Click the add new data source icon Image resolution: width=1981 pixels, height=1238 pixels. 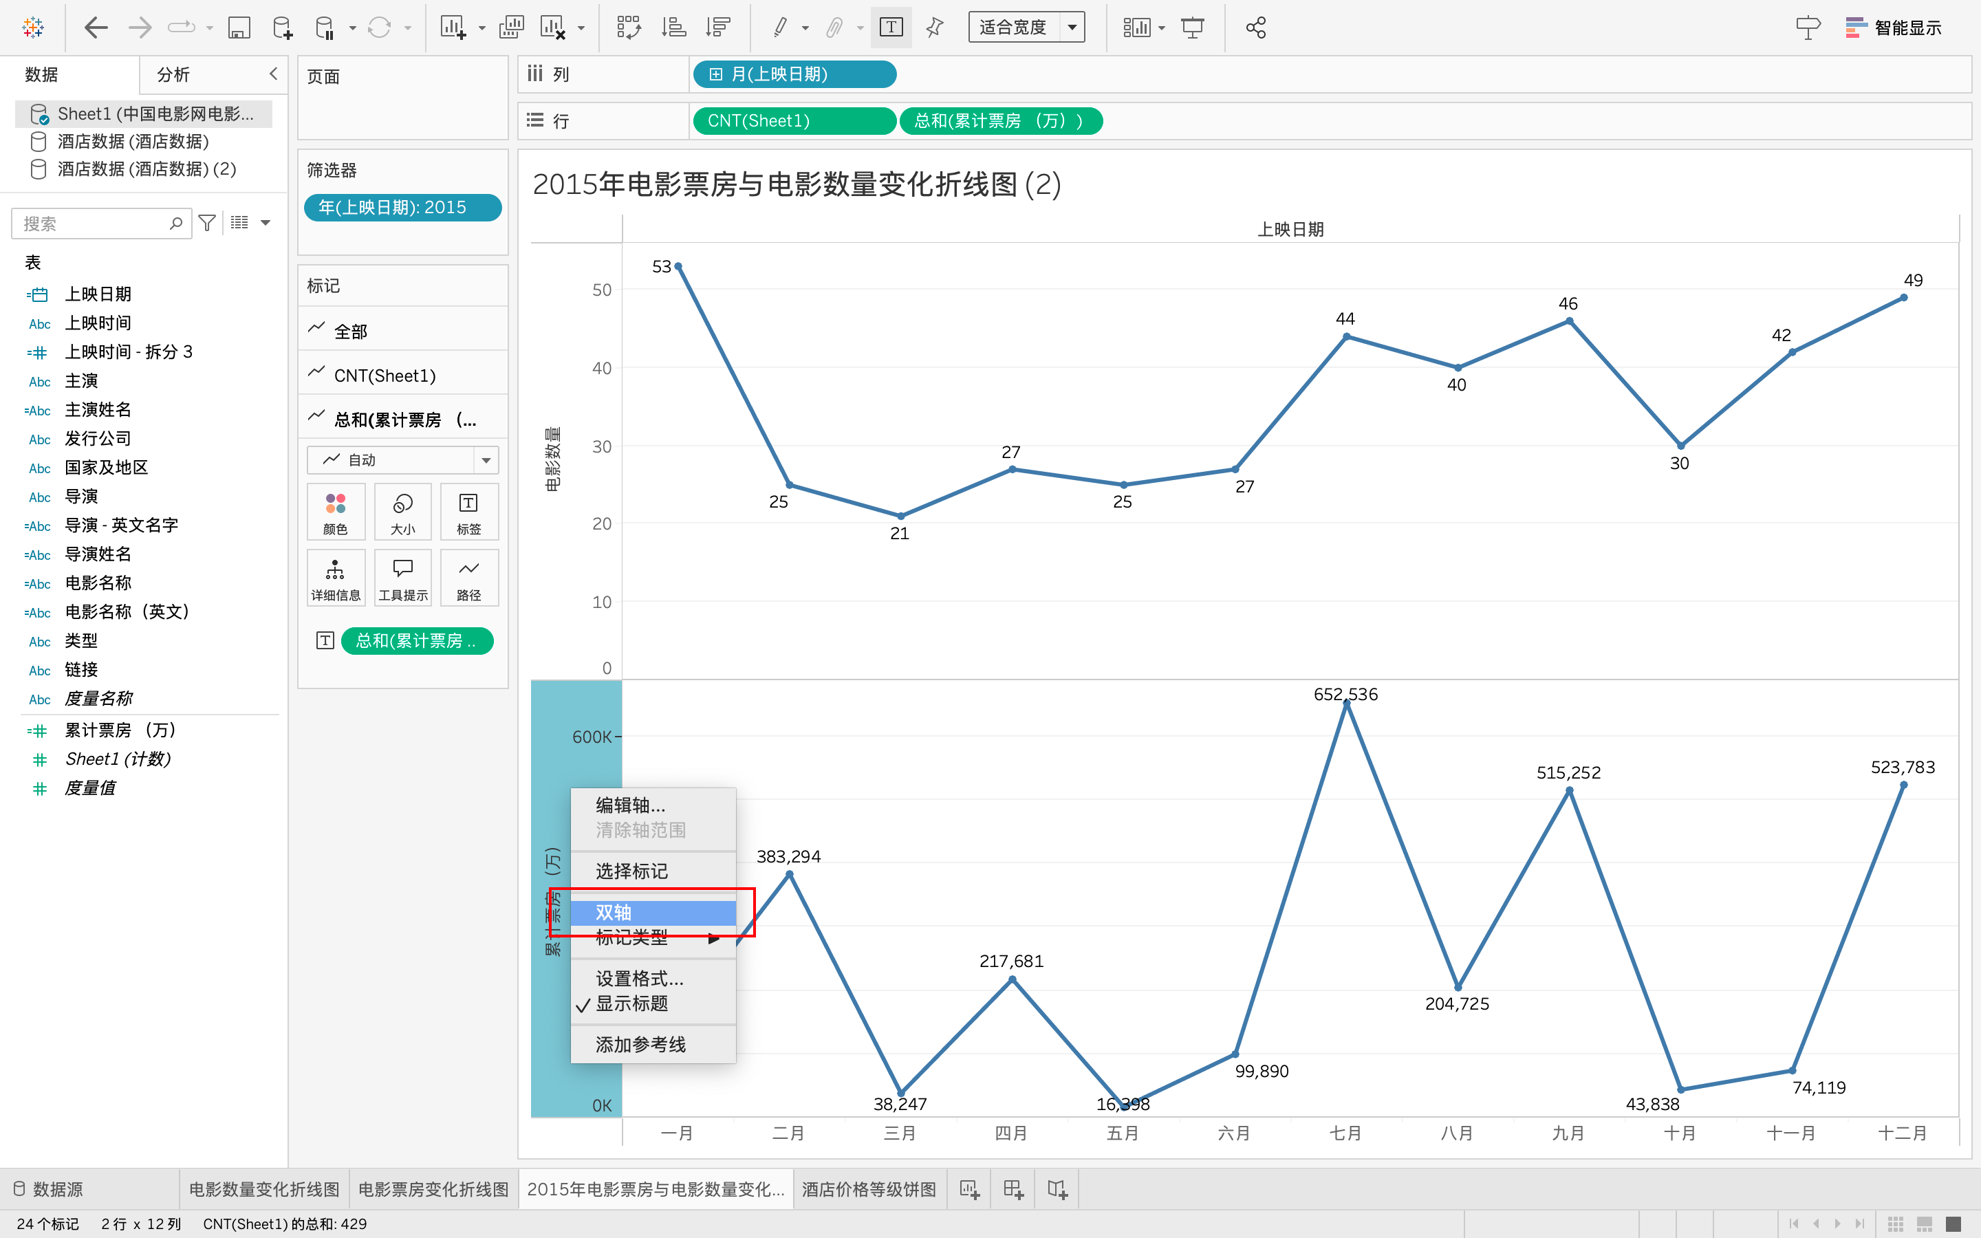coord(283,28)
